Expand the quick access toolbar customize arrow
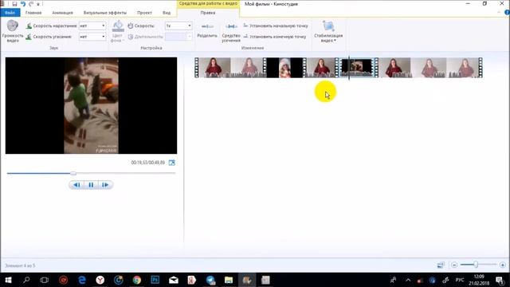510x287 pixels. click(38, 4)
